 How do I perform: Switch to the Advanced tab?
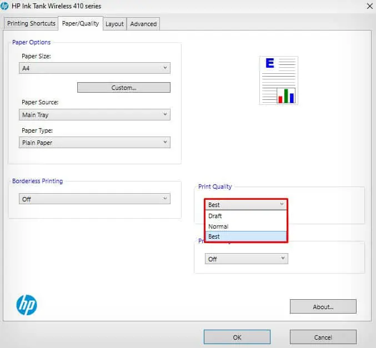(143, 24)
